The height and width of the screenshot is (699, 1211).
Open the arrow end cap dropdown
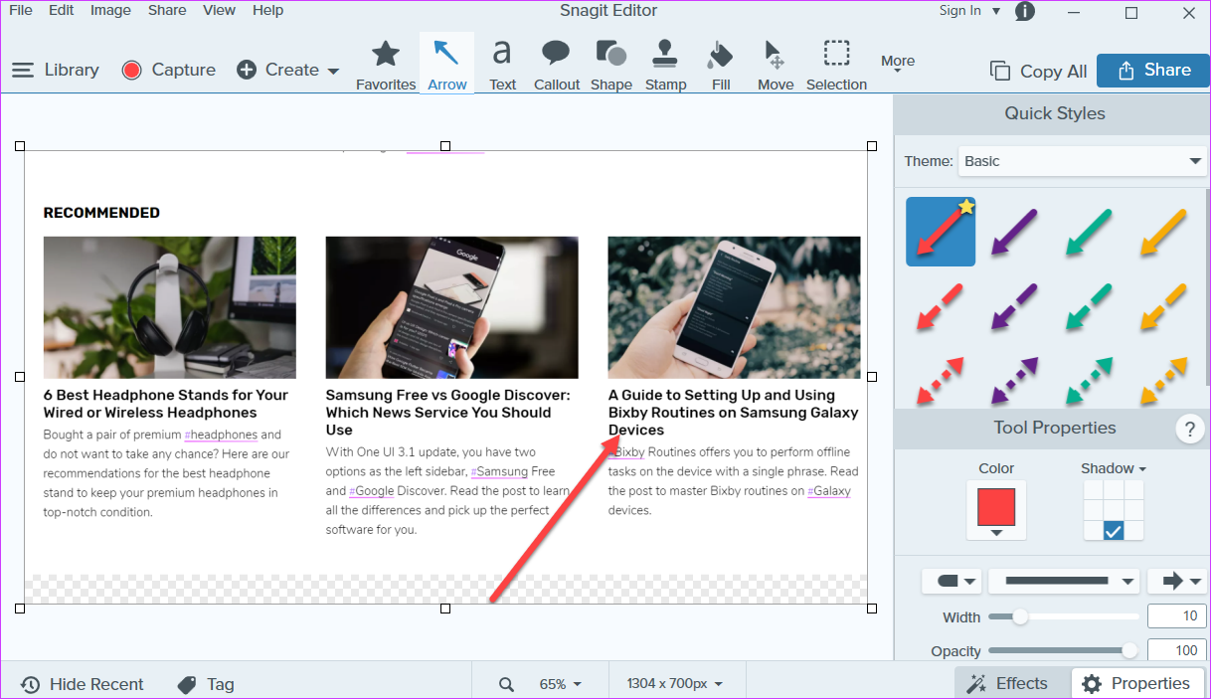point(1176,581)
